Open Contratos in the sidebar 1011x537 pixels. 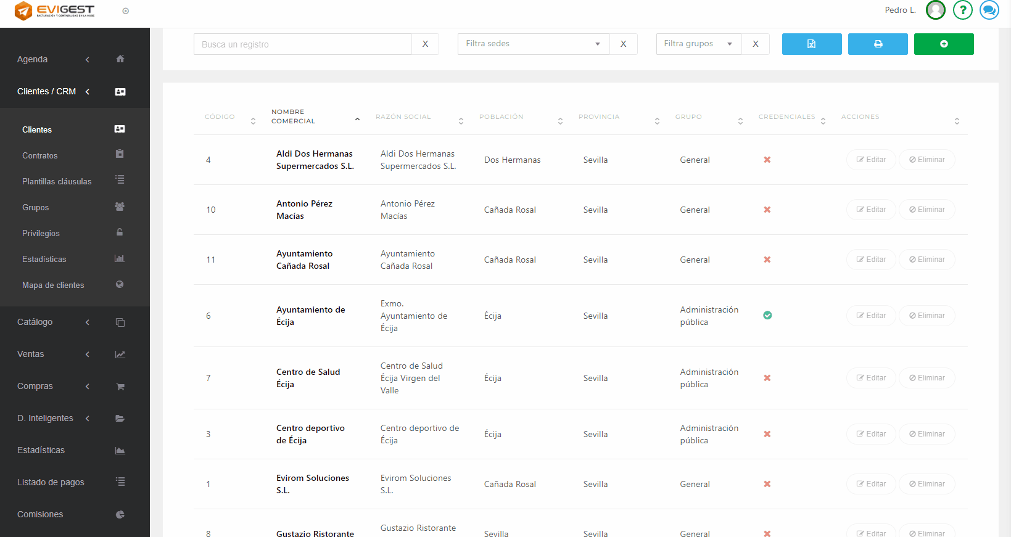[40, 155]
